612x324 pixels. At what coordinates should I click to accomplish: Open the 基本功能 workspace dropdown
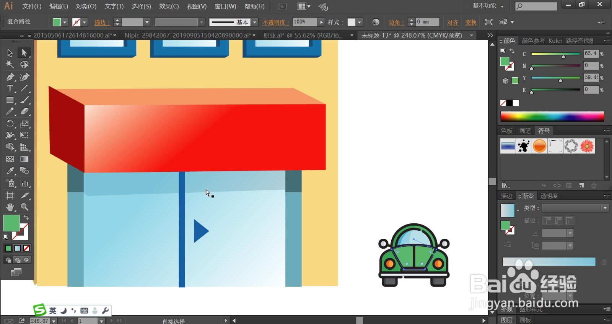click(488, 6)
